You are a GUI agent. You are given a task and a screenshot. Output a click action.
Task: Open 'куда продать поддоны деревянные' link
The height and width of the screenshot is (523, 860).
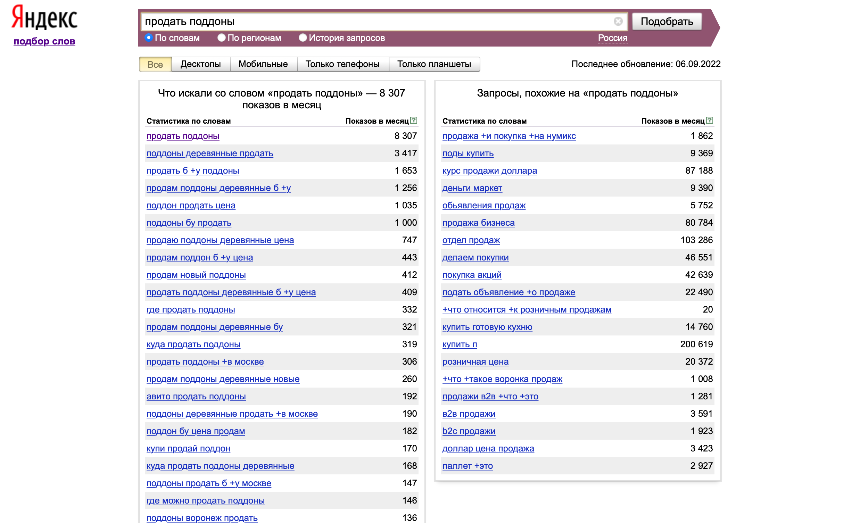221,466
